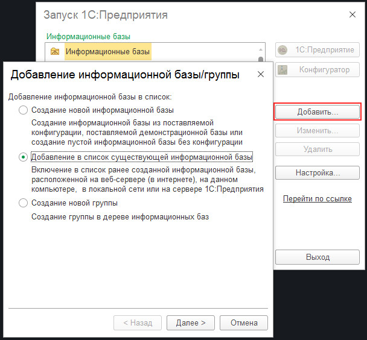
Task: Click description text 'Создание группы в дереве информационных баз'
Action: pyautogui.click(x=120, y=217)
